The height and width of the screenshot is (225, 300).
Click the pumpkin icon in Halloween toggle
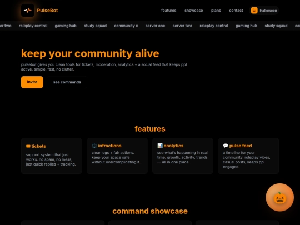coord(254,11)
